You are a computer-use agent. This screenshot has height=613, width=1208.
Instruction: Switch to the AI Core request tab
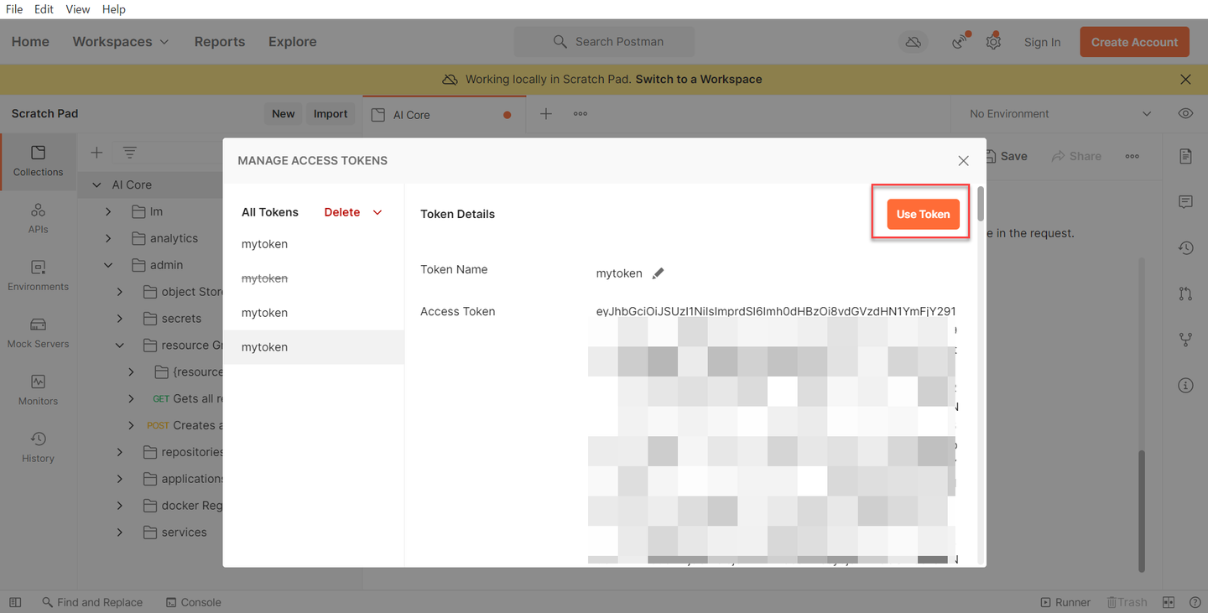(445, 114)
